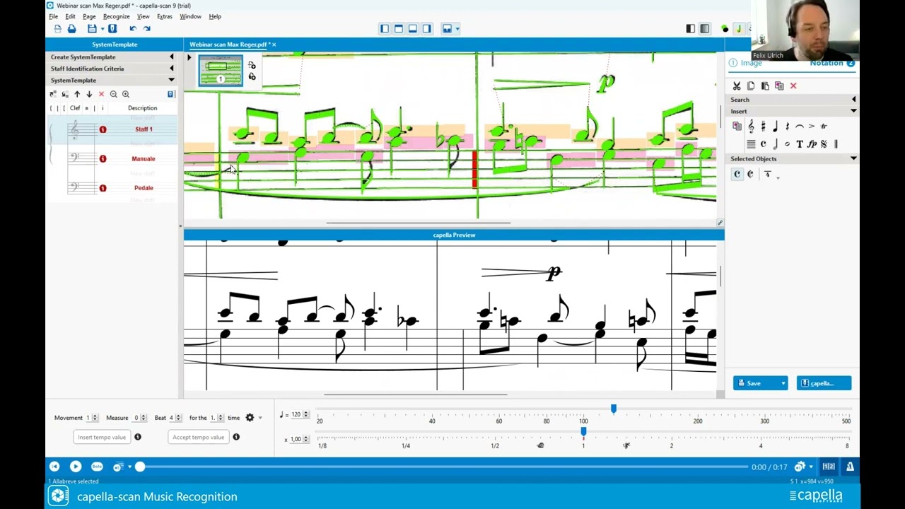
Task: Collapse the Selected Objects section
Action: point(793,158)
